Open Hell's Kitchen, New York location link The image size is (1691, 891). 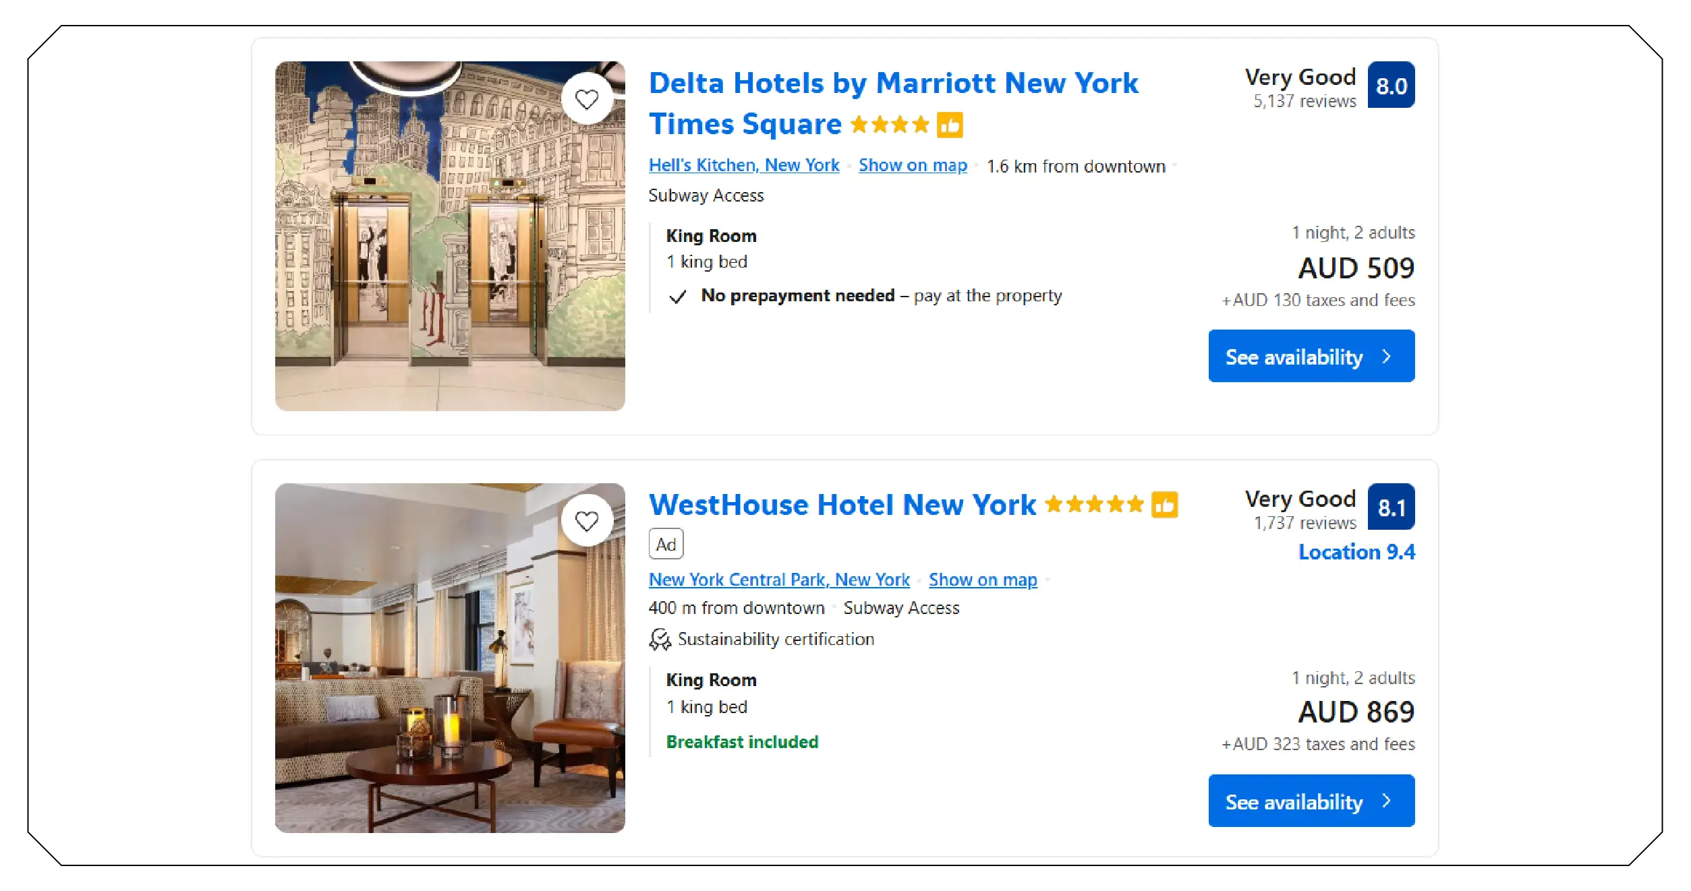(x=744, y=165)
